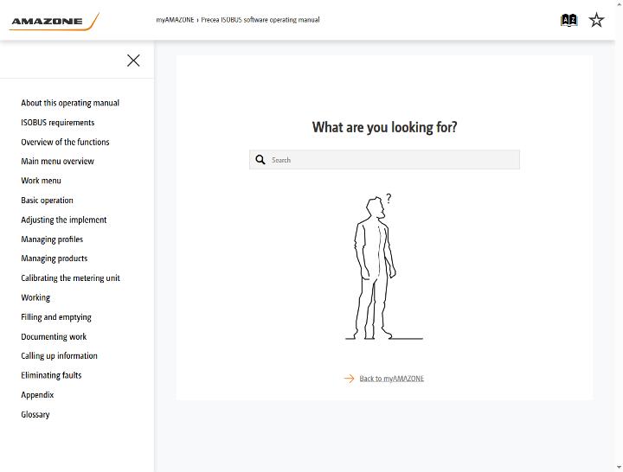
Task: Go to Overview of the functions
Action: [x=65, y=142]
